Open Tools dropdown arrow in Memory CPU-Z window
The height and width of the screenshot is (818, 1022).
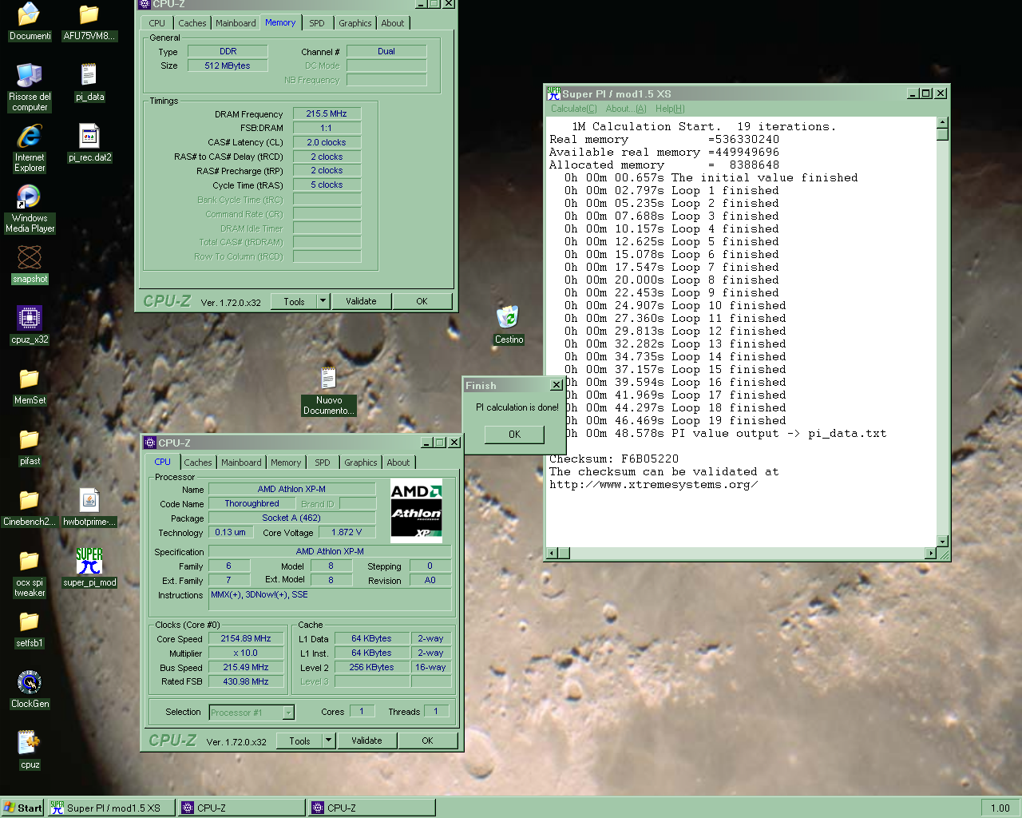pyautogui.click(x=323, y=301)
